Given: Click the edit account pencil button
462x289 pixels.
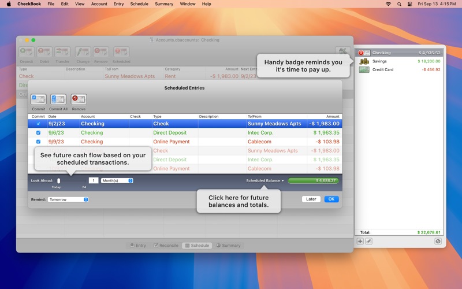Looking at the screenshot, I should [368, 241].
